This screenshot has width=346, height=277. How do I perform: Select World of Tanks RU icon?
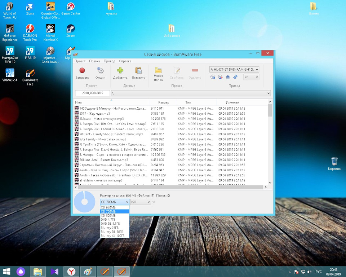[x=10, y=11]
